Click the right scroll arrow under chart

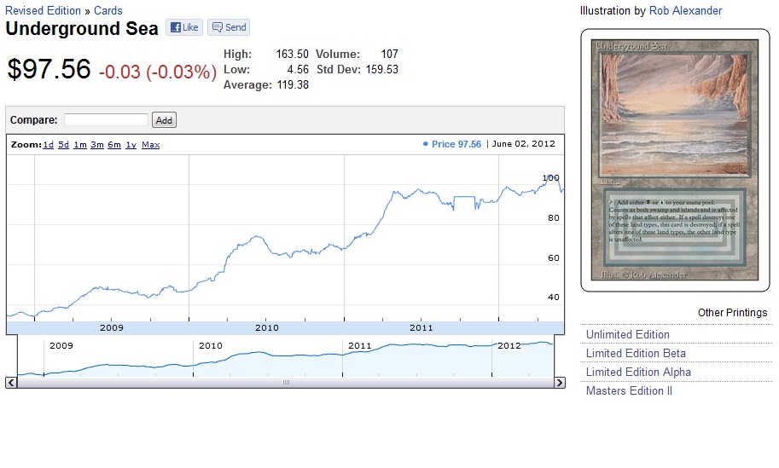(x=560, y=383)
